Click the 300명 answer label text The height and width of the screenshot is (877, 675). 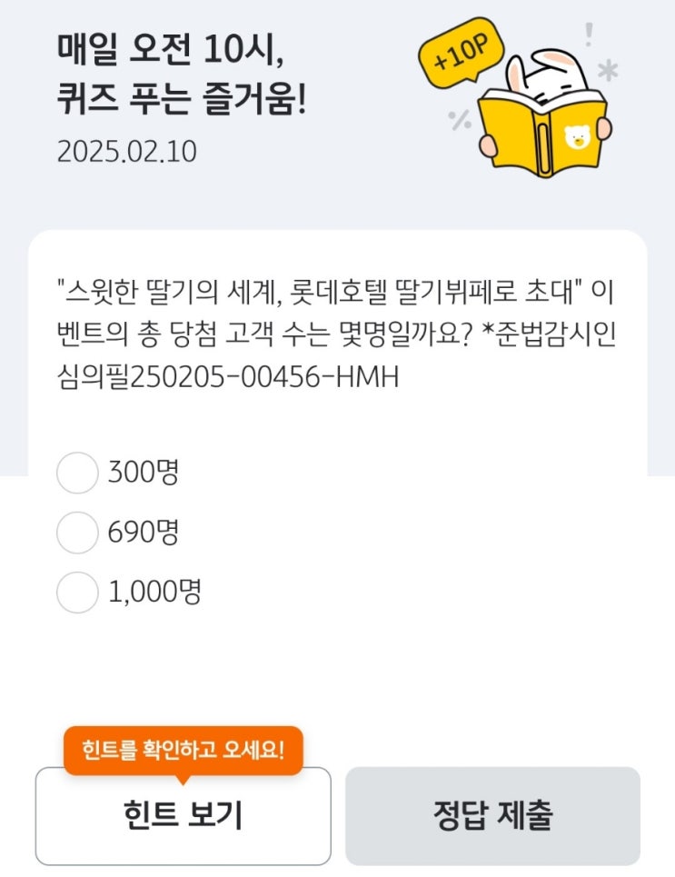tap(144, 473)
